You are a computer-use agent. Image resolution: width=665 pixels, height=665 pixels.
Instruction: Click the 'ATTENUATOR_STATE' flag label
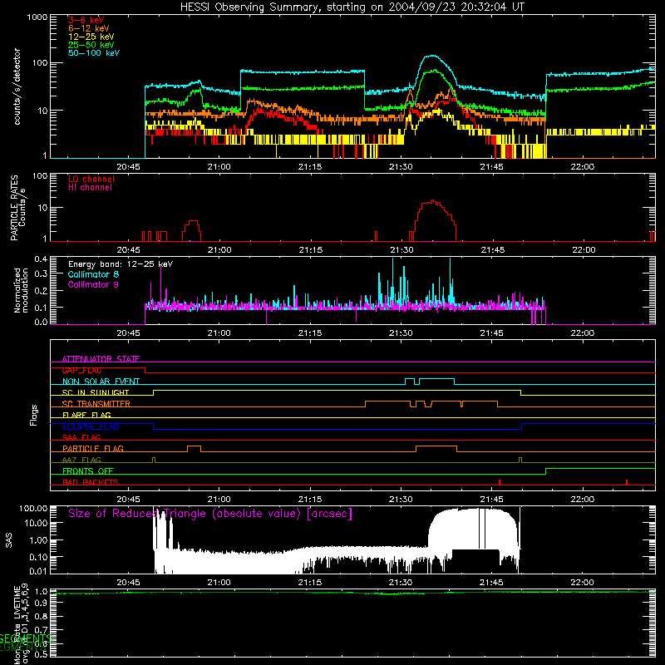click(101, 359)
